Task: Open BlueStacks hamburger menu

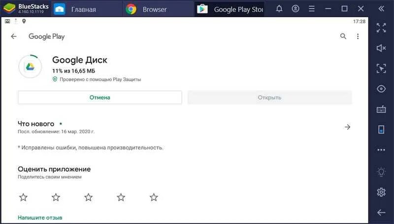Action: [312, 9]
